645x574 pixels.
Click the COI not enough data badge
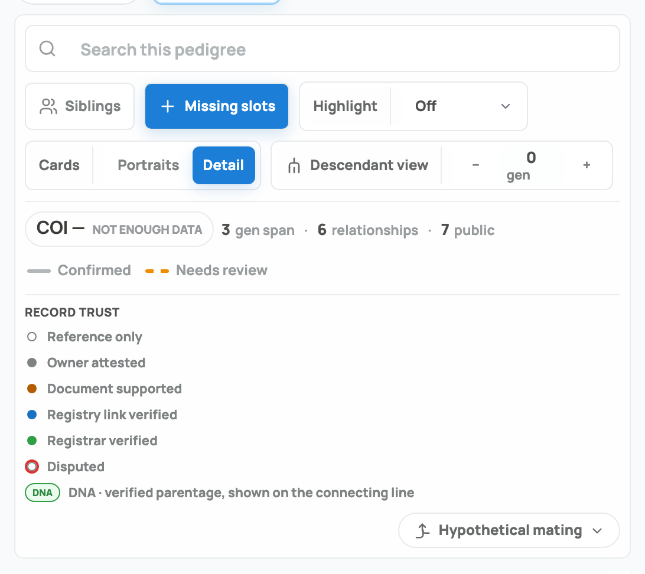coord(119,229)
